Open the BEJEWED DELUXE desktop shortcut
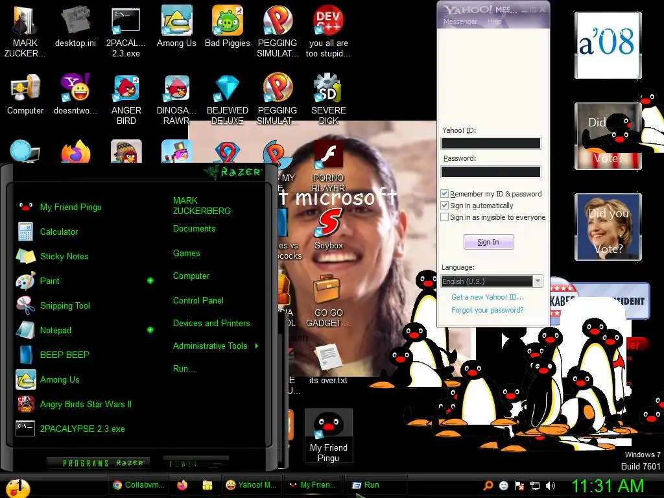This screenshot has height=498, width=664. 228,99
